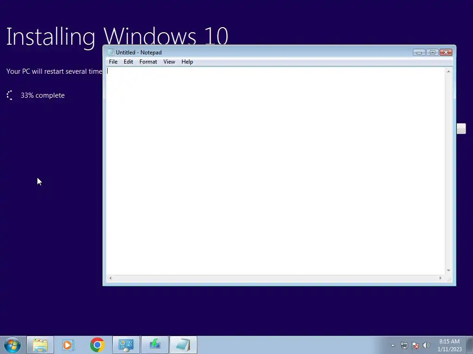Click the horizontal scrollbar right arrow
Viewport: 473px width, 354px height.
(440, 278)
